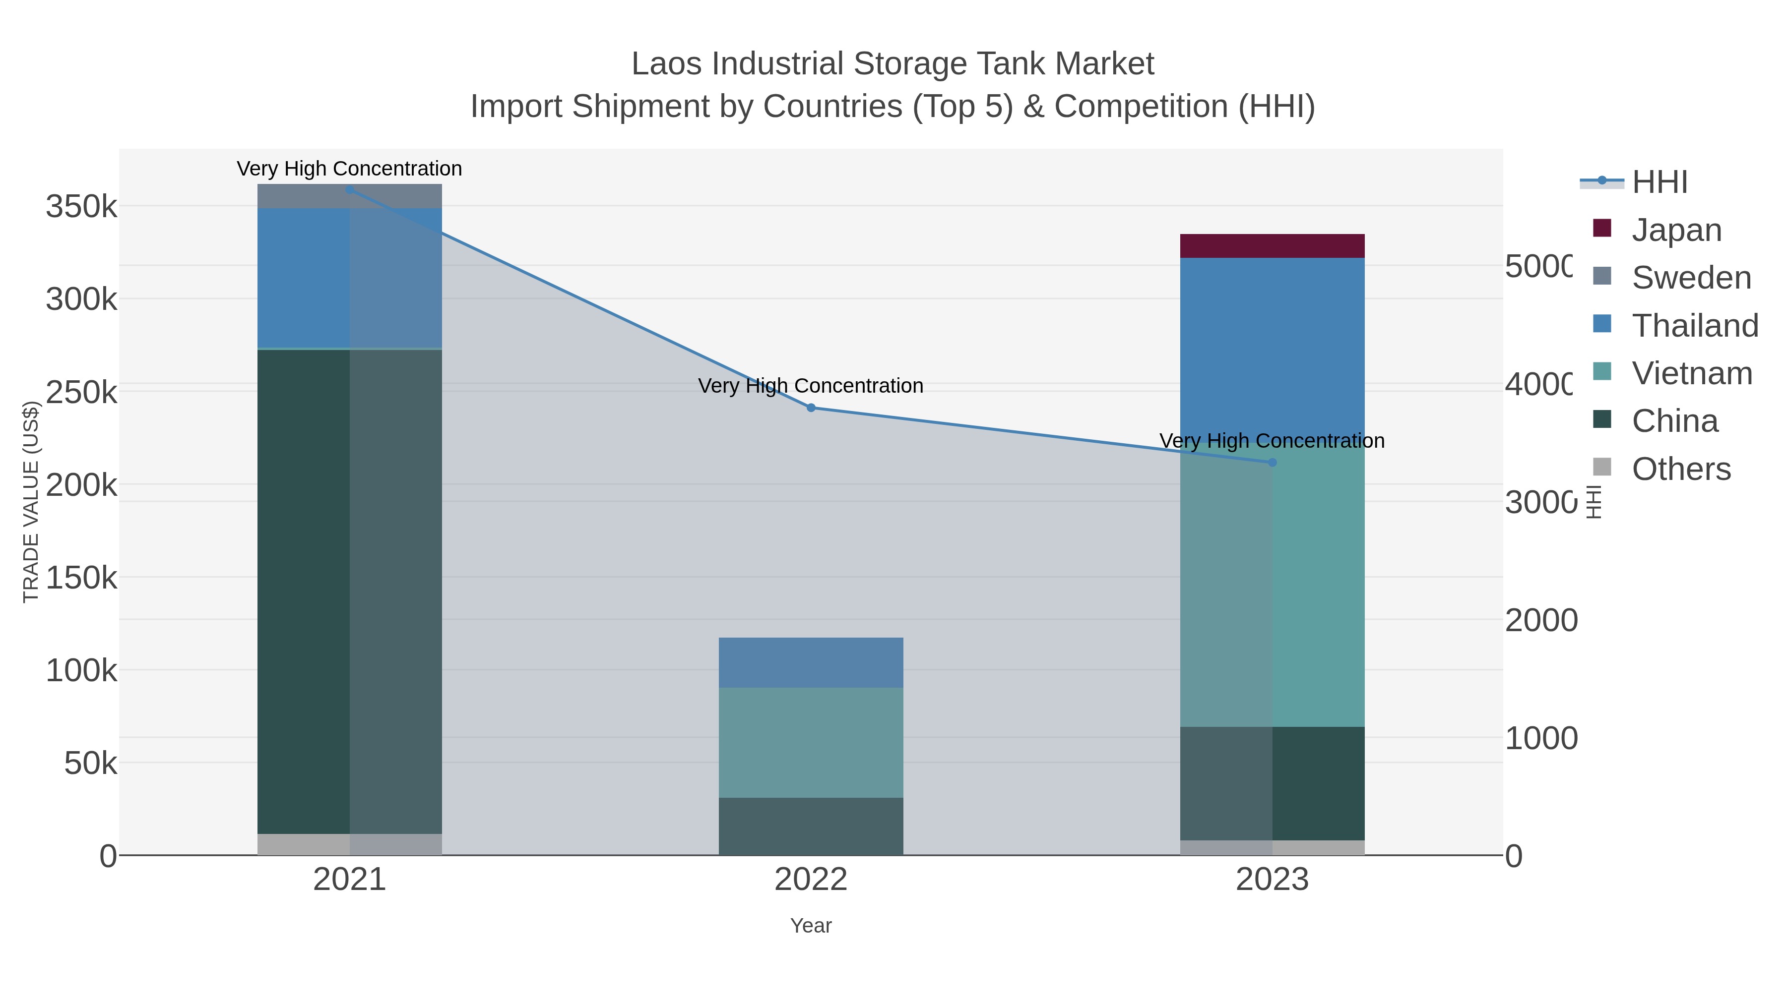Click the Year axis title
This screenshot has width=1786, height=1004.
click(811, 926)
